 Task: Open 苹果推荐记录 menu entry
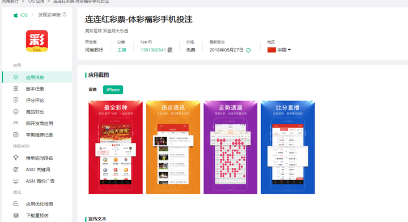[37, 135]
